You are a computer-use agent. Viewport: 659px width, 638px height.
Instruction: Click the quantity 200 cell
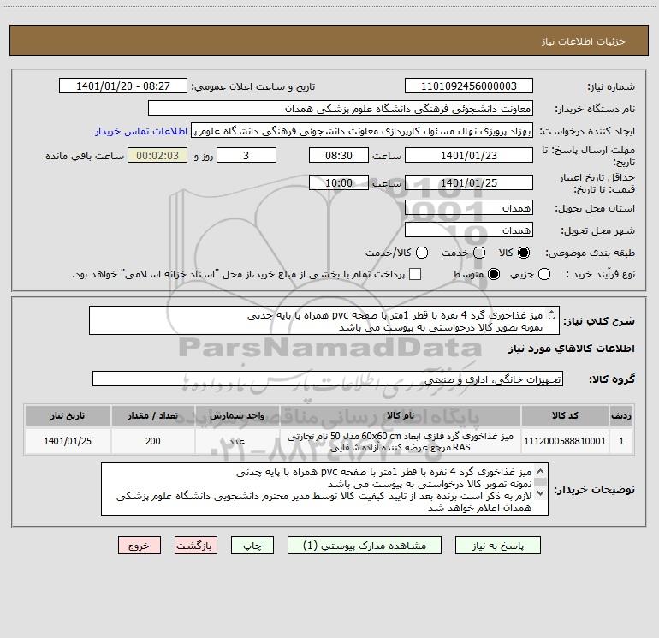pos(152,441)
